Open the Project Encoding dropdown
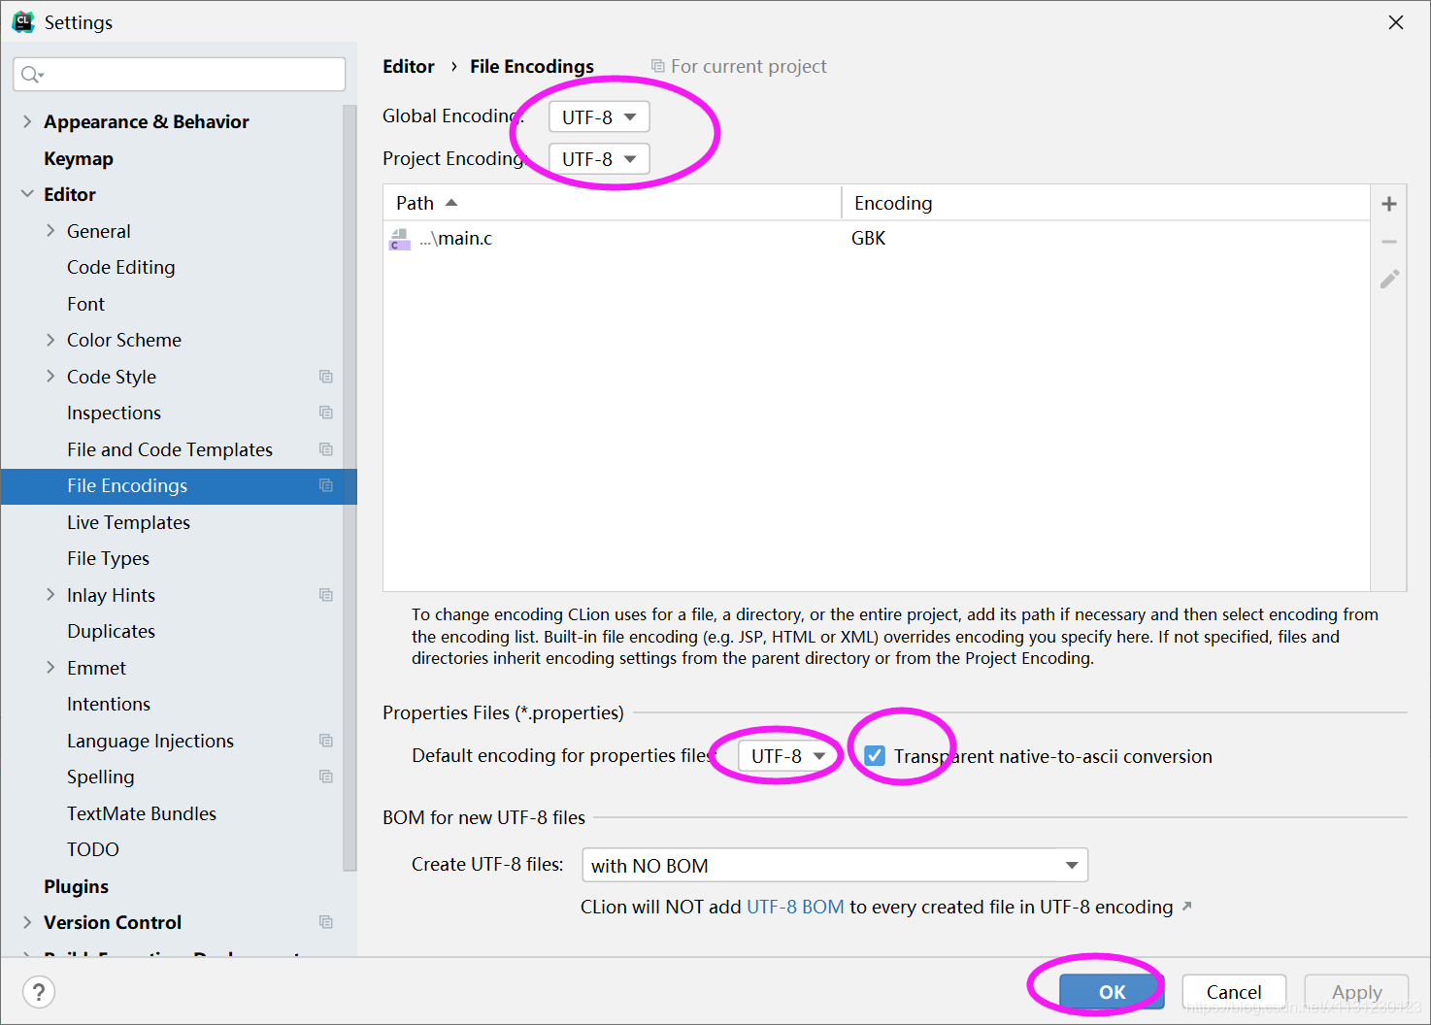This screenshot has width=1431, height=1025. tap(599, 158)
